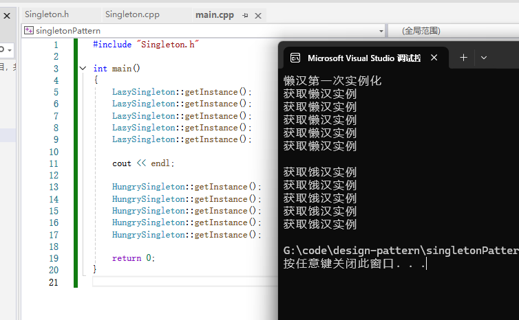Open the small dropdown arrow on left panel
This screenshot has height=320, width=519.
[10, 50]
